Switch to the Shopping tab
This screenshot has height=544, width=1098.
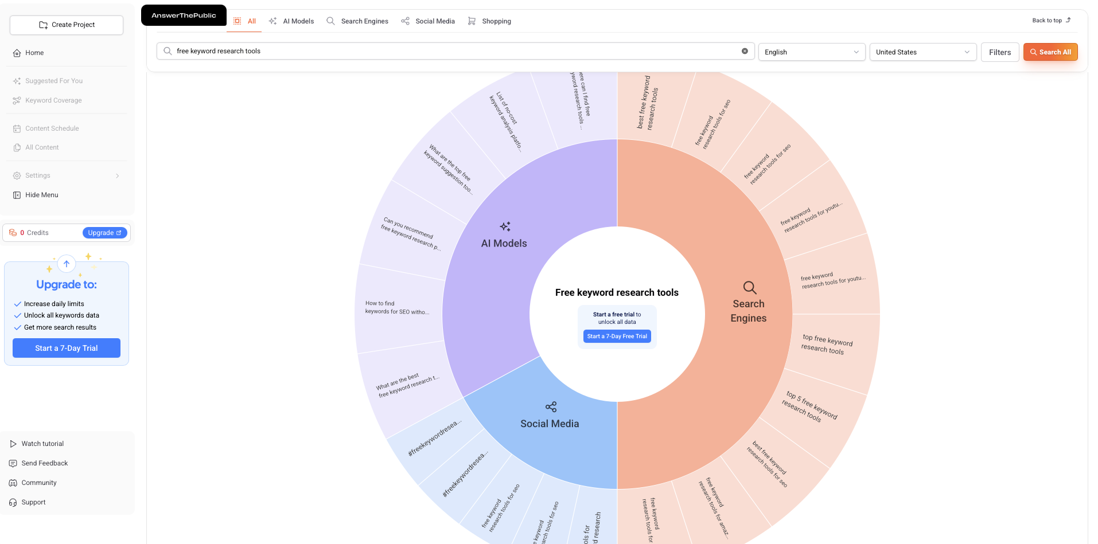[489, 21]
